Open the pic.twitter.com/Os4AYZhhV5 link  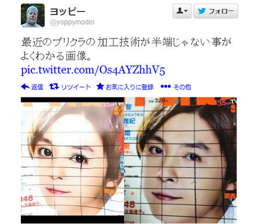point(93,70)
